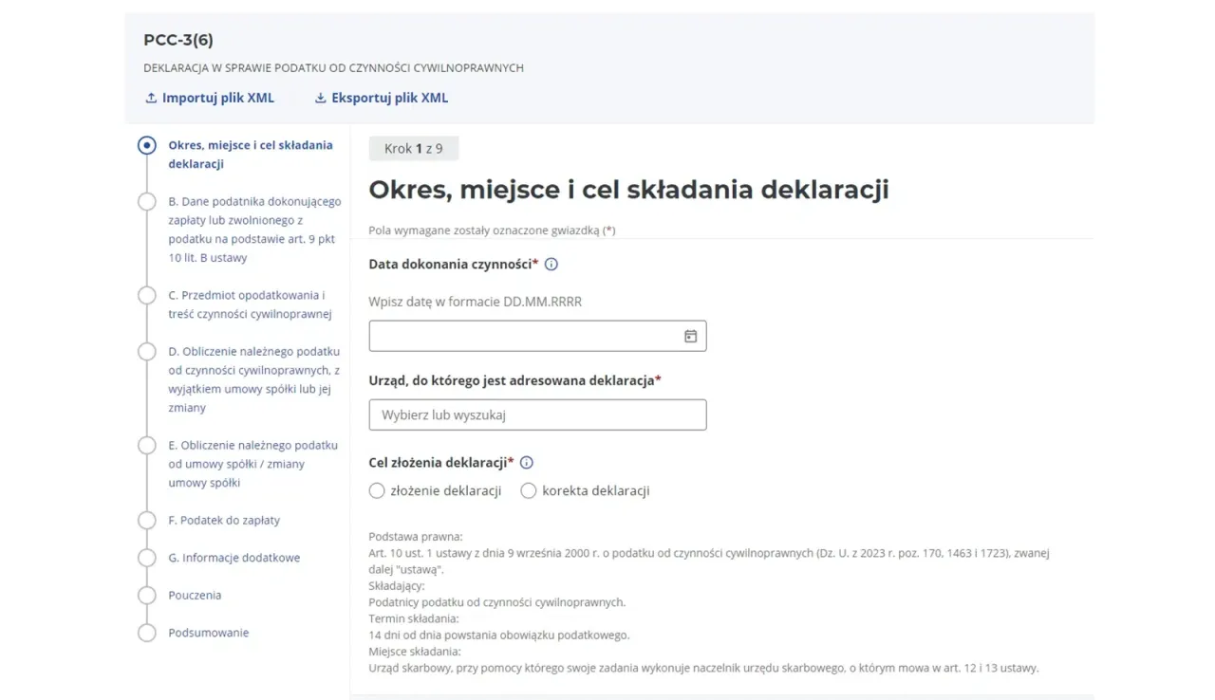This screenshot has height=700, width=1215.
Task: Click the step circle next to Pouczenia
Action: coord(147,595)
